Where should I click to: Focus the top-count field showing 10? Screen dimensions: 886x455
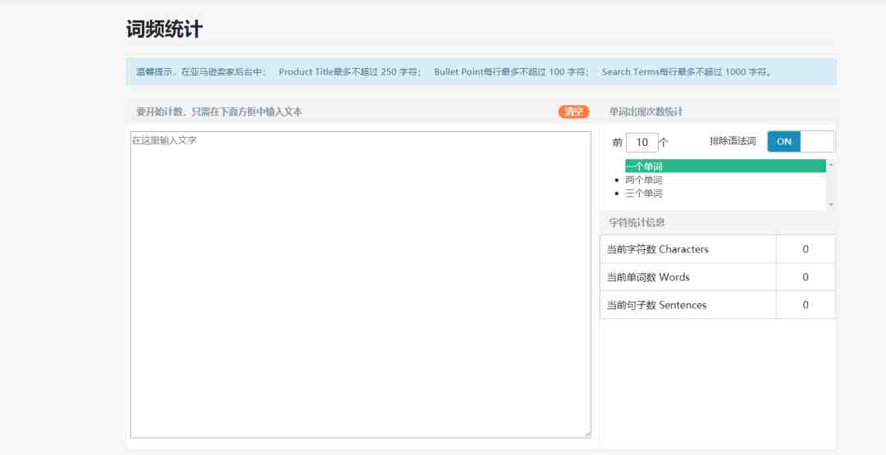pyautogui.click(x=642, y=143)
